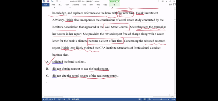This screenshot has width=218, height=101.
Task: Click the vertical scrollbar down arrow
Action: (x=175, y=95)
